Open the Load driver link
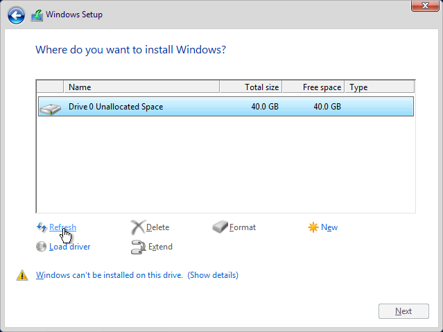The width and height of the screenshot is (443, 332). coord(69,247)
